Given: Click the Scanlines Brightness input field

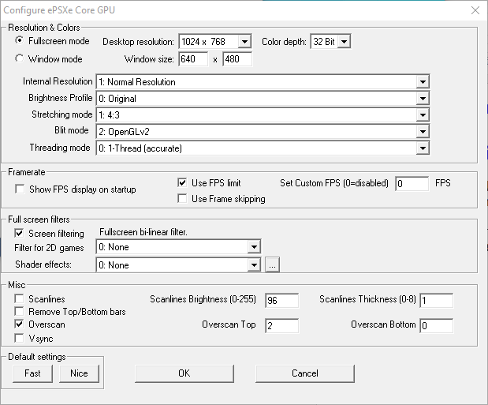Looking at the screenshot, I should click(x=281, y=300).
